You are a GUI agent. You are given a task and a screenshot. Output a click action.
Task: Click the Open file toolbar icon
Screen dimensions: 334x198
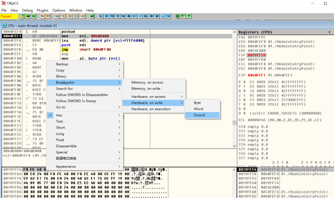(x=22, y=16)
